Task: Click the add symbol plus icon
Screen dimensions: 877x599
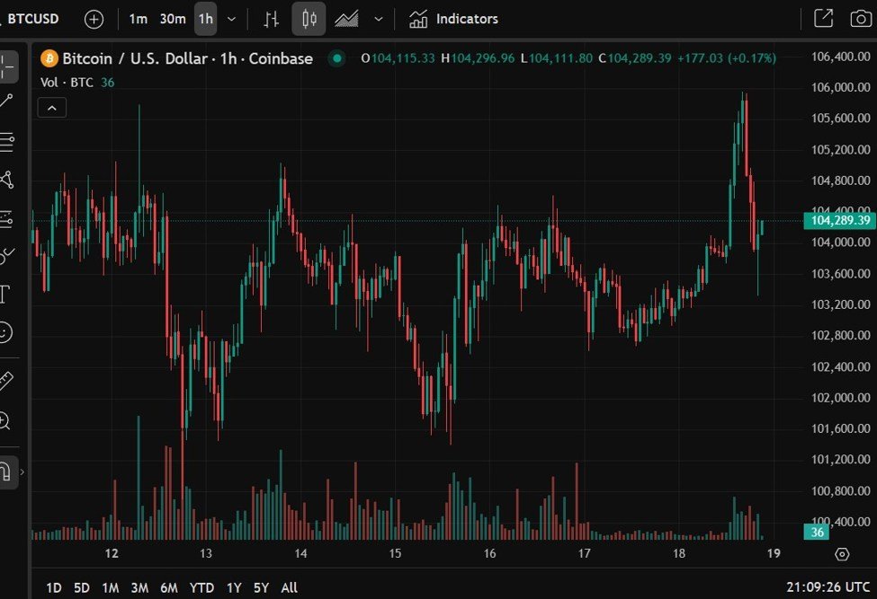Action: click(x=94, y=19)
